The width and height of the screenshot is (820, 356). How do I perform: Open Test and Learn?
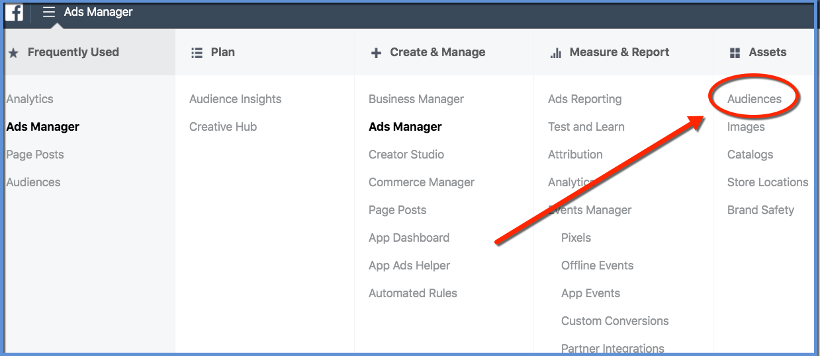[586, 127]
